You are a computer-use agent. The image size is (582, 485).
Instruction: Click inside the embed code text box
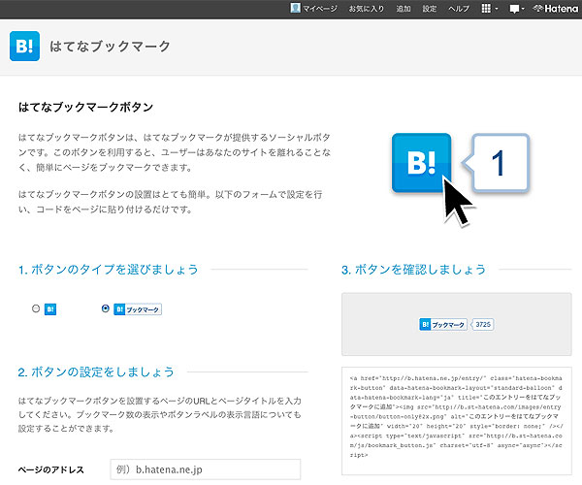click(457, 421)
